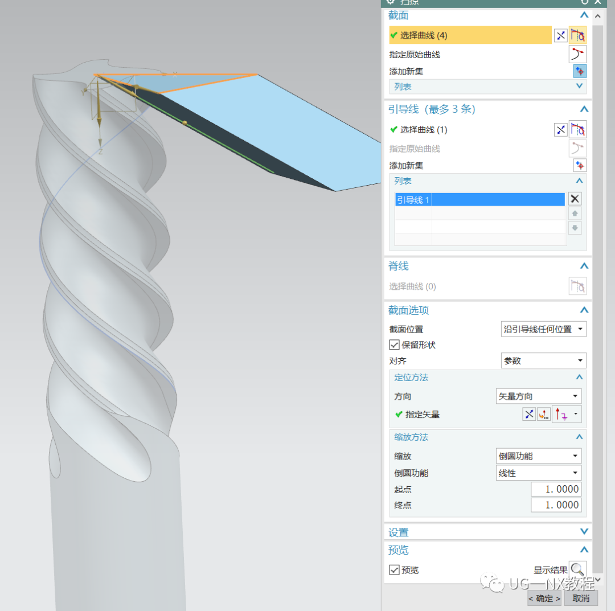Expand the 设置 section
The height and width of the screenshot is (611, 615).
584,532
